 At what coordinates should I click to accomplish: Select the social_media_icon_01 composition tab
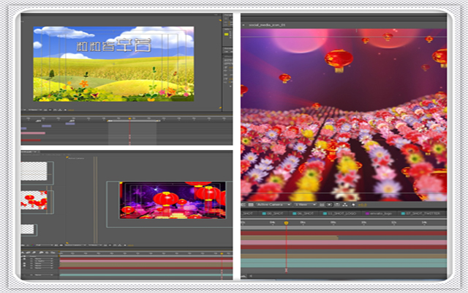[x=263, y=23]
